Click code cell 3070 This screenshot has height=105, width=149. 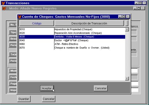click(x=37, y=48)
